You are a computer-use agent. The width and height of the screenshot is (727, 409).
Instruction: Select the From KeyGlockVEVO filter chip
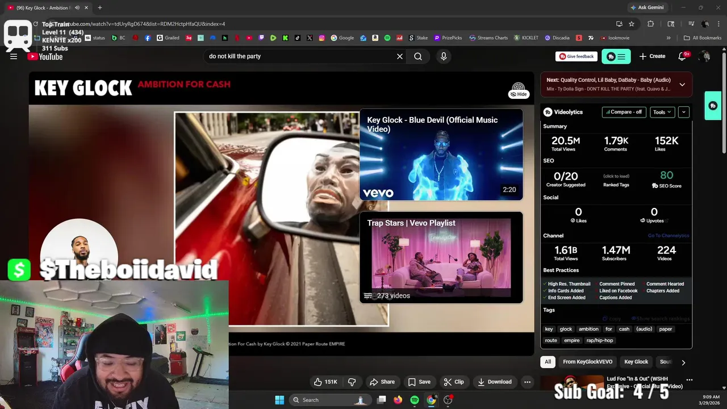coord(588,362)
